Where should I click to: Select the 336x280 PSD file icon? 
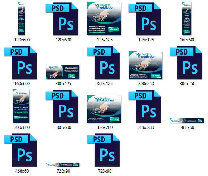145,106
